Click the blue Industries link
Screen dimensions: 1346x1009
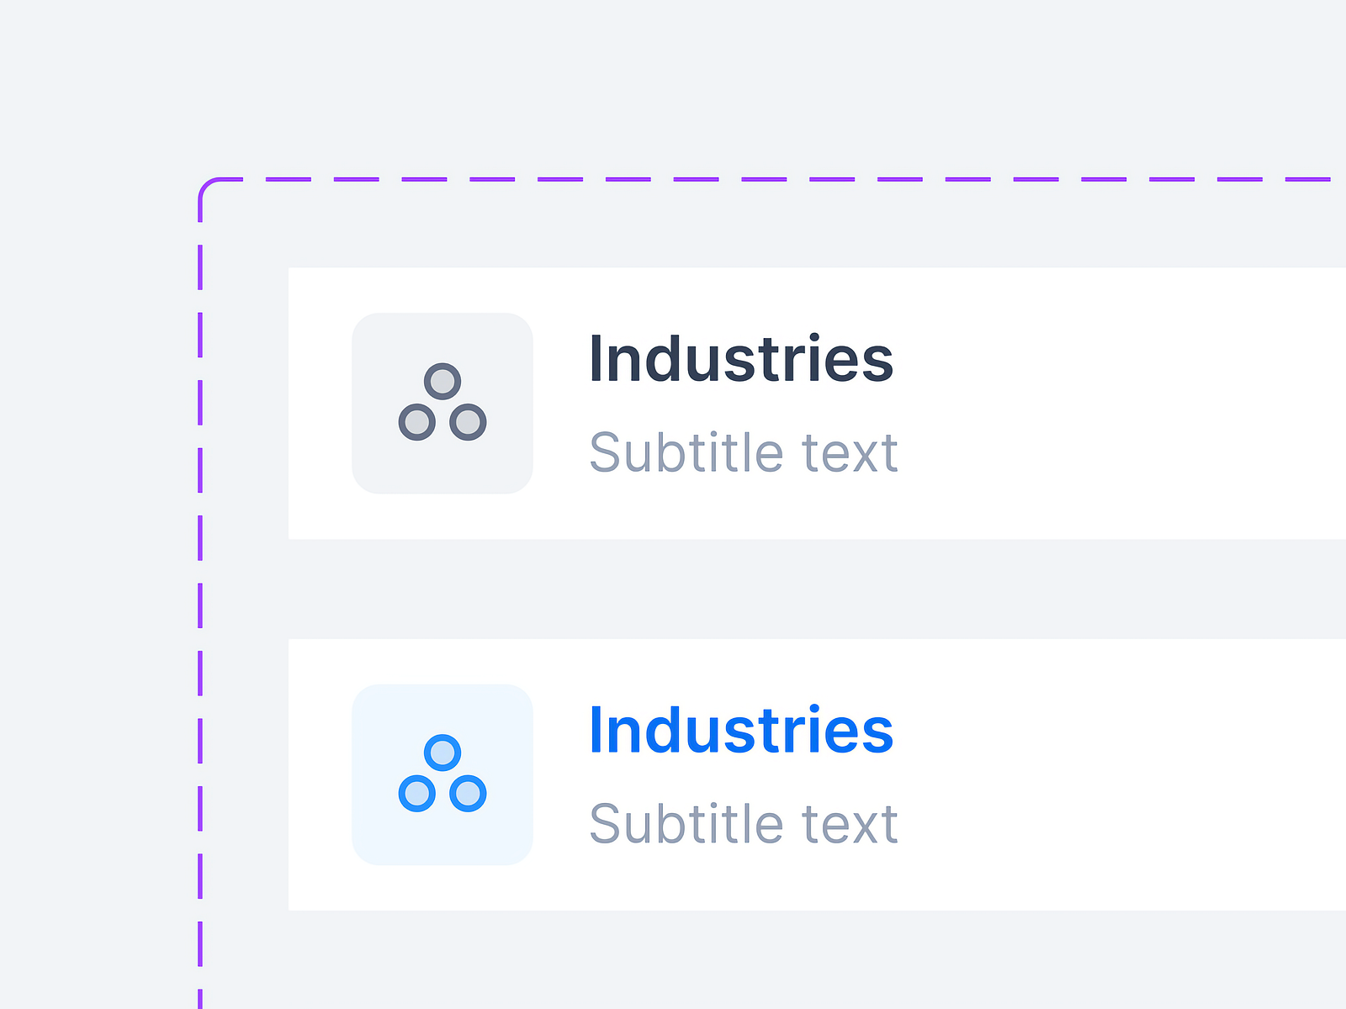(741, 728)
